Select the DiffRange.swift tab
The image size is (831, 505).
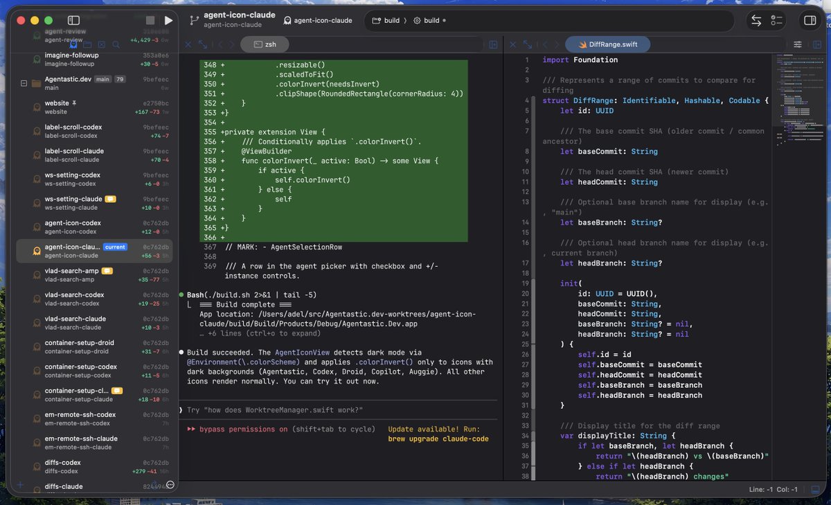607,44
